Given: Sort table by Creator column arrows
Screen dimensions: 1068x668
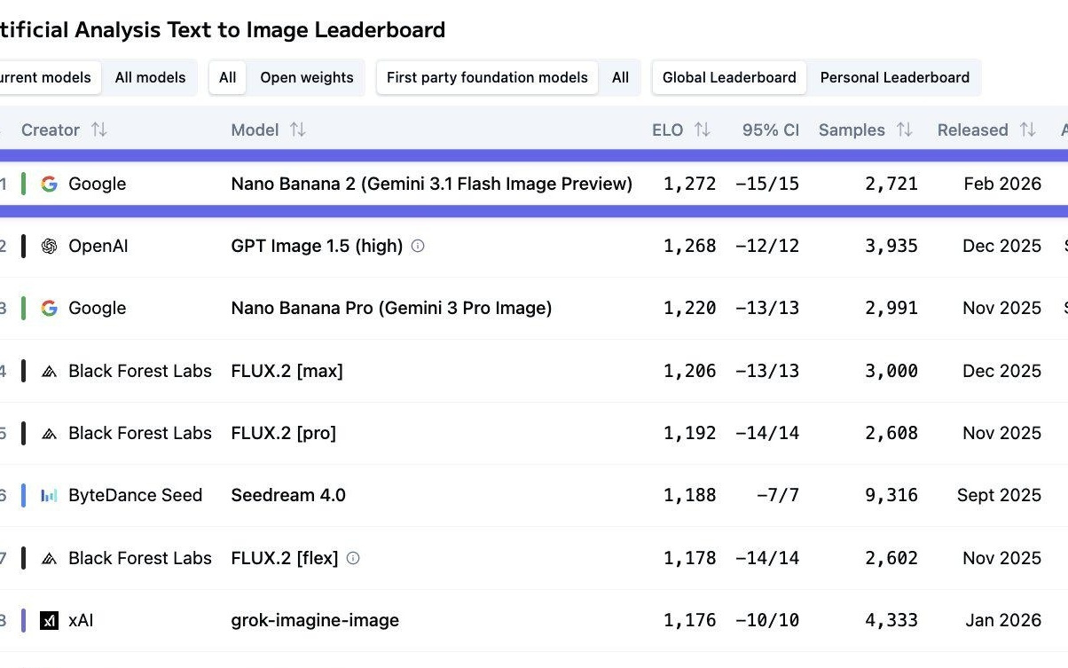Looking at the screenshot, I should coord(99,130).
